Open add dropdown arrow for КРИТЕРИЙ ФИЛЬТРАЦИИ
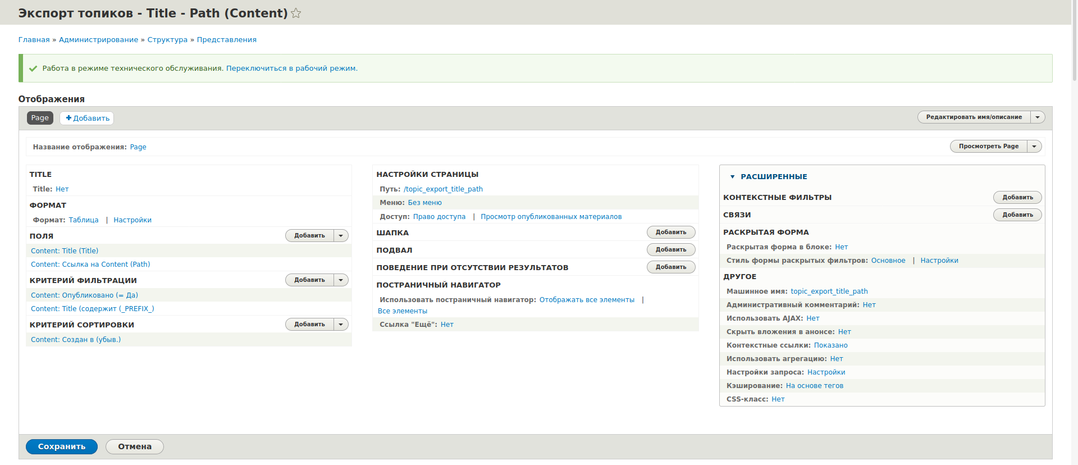 [x=341, y=280]
